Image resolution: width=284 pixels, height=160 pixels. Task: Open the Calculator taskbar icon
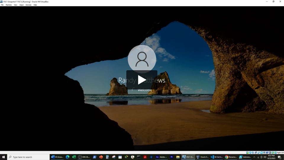107,157
